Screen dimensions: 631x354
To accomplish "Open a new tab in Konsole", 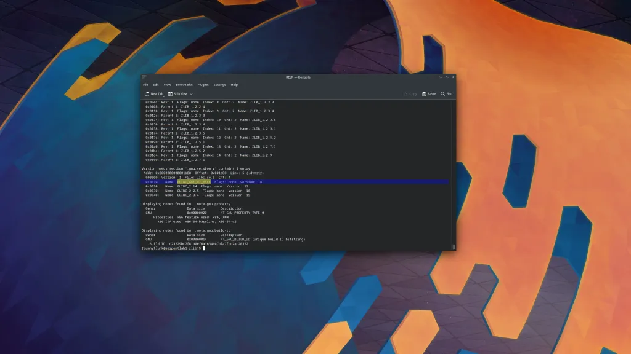I will coord(153,94).
